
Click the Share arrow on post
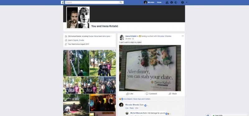tap(173, 94)
